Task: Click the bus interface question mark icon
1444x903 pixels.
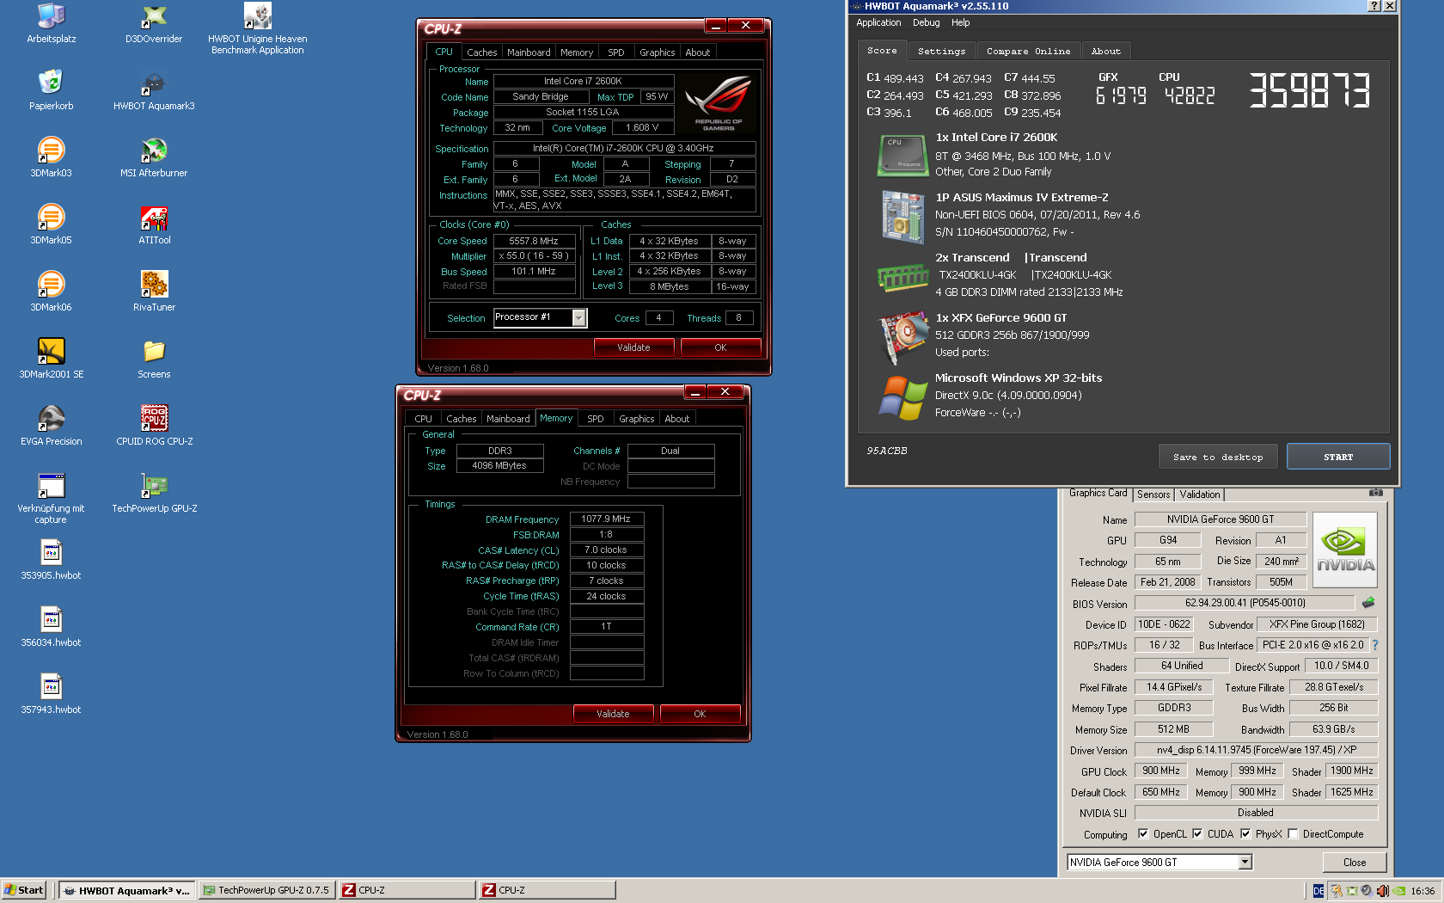Action: click(1375, 645)
